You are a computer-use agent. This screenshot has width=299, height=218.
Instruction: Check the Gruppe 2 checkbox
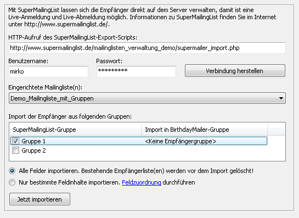(16, 150)
